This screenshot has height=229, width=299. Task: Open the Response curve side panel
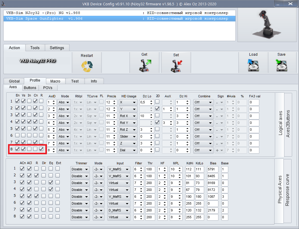[x=287, y=191]
